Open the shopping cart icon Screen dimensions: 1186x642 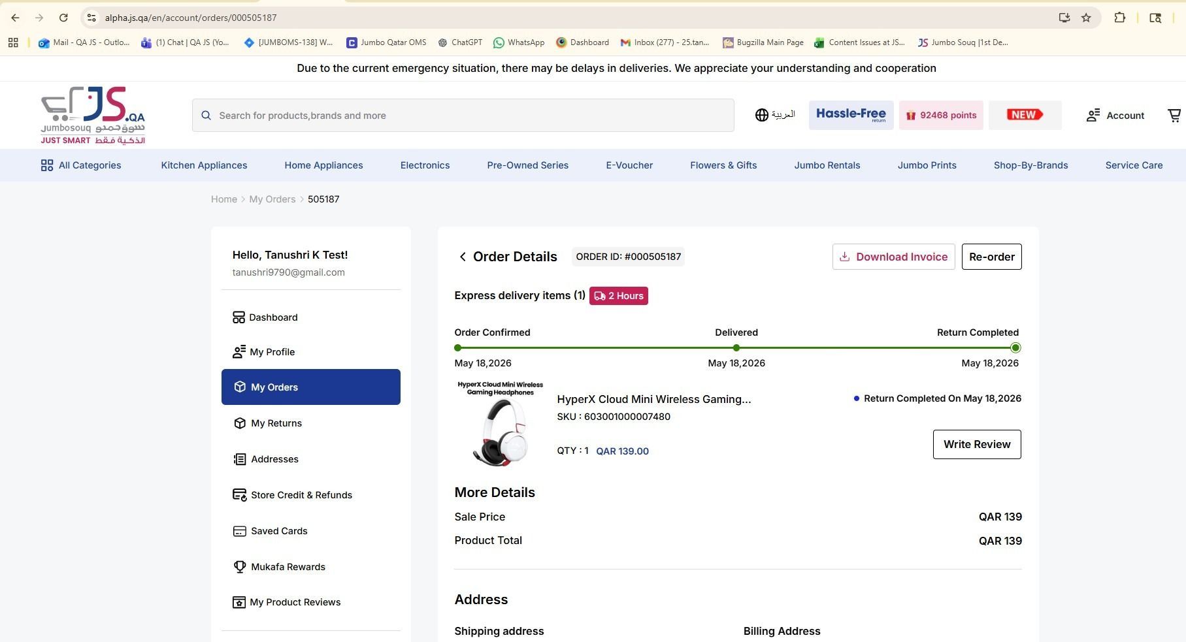[x=1174, y=116]
